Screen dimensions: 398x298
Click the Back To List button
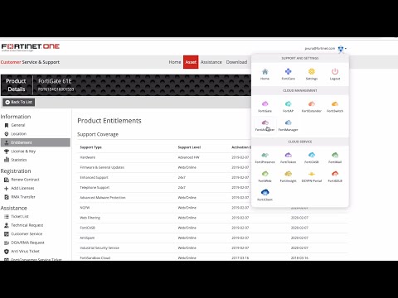[19, 102]
